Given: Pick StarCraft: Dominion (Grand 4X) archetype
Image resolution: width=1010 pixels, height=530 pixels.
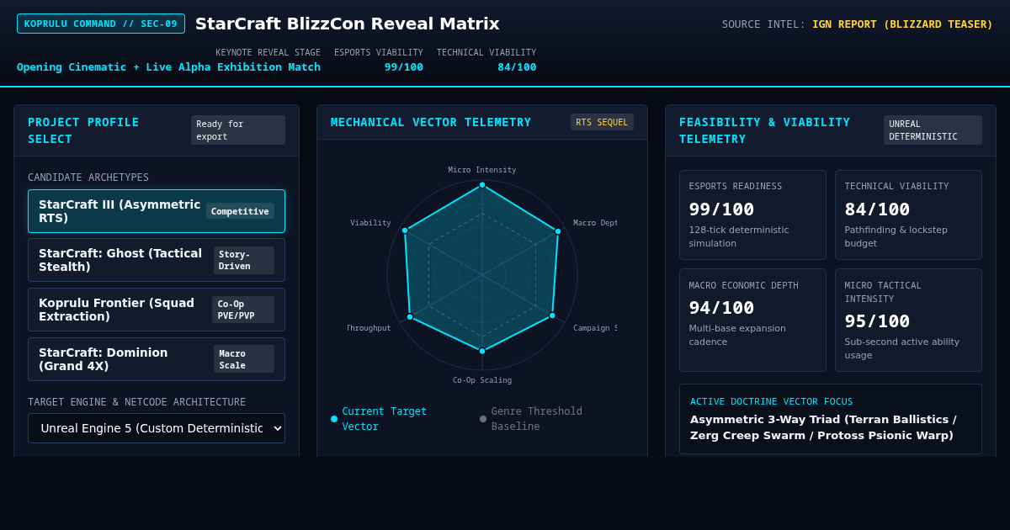Looking at the screenshot, I should pyautogui.click(x=157, y=359).
